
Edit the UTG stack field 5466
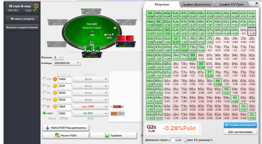click(64, 79)
